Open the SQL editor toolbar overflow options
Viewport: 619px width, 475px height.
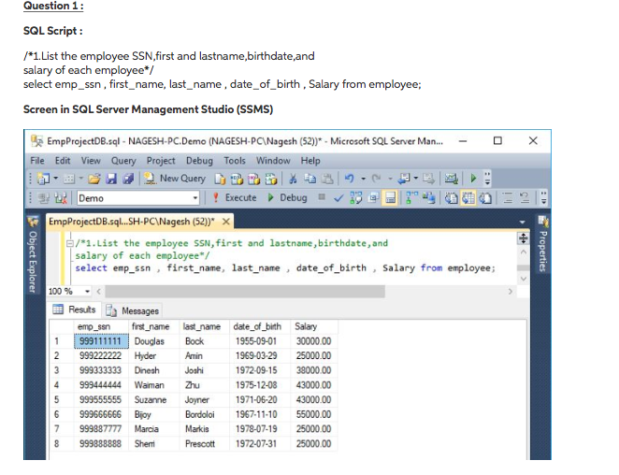click(x=543, y=198)
